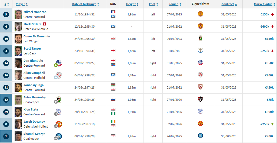Viewport: 277px width, 143px height.
Task: Click Glentoran crest in Conor McMenamin's row
Action: tap(200, 38)
